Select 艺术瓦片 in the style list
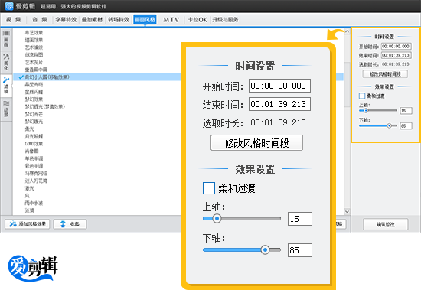The width and height of the screenshot is (421, 290). tap(34, 62)
